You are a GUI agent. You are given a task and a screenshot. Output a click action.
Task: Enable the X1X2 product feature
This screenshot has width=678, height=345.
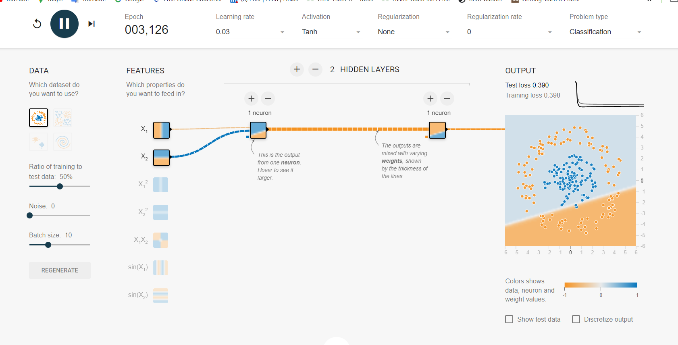pos(160,240)
